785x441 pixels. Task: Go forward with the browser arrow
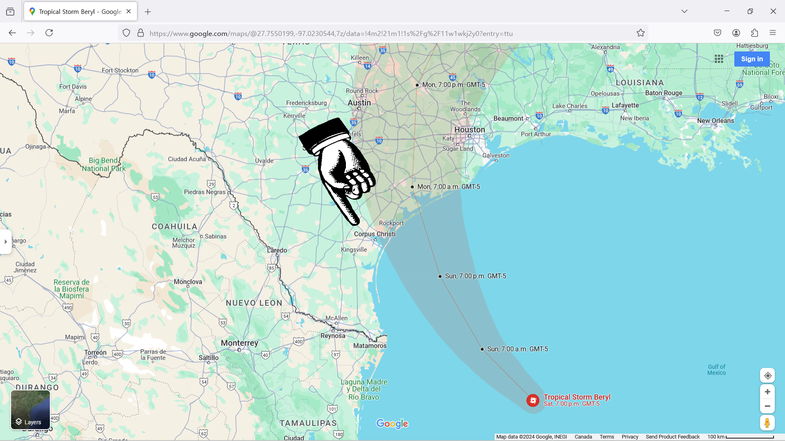coord(31,33)
